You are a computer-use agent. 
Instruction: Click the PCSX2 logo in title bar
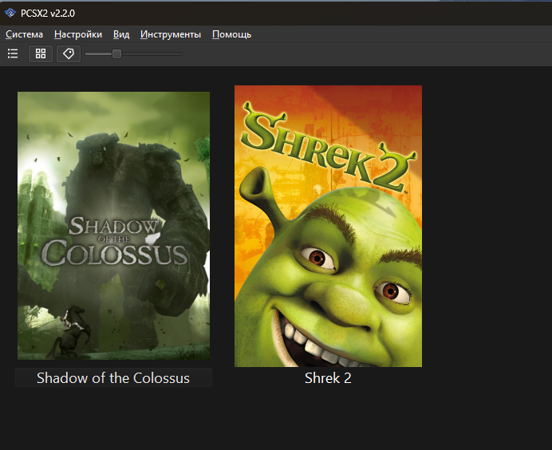pos(10,13)
